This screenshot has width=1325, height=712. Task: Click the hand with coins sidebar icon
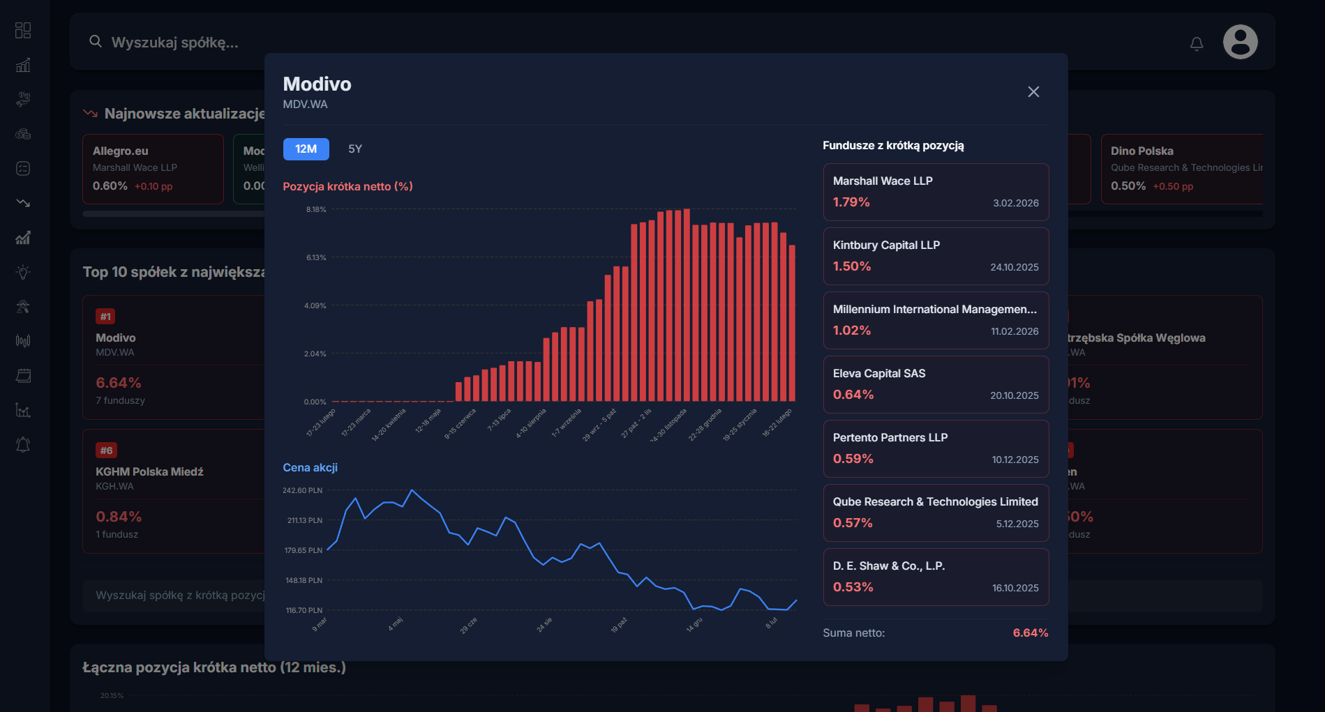pyautogui.click(x=23, y=99)
